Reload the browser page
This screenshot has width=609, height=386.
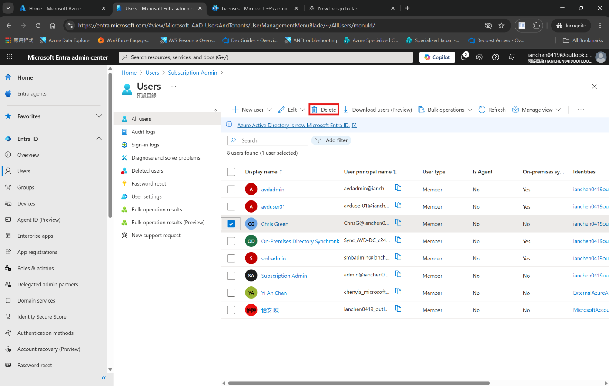click(38, 26)
